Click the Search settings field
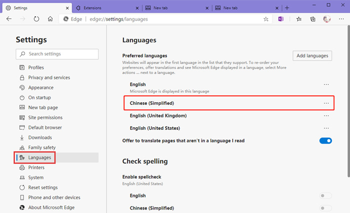Image resolution: width=350 pixels, height=213 pixels. tap(57, 54)
